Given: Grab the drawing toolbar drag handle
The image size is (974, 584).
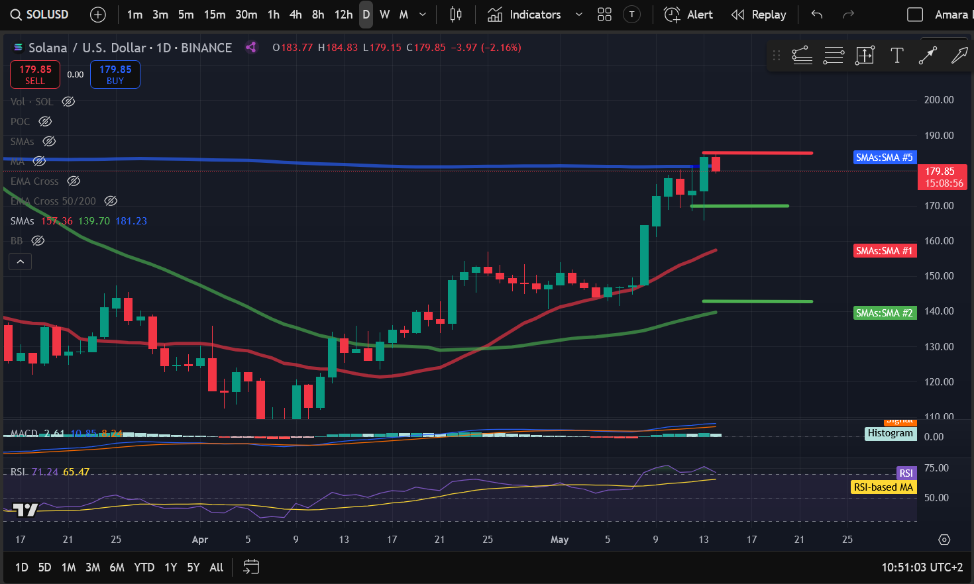Looking at the screenshot, I should tap(777, 56).
